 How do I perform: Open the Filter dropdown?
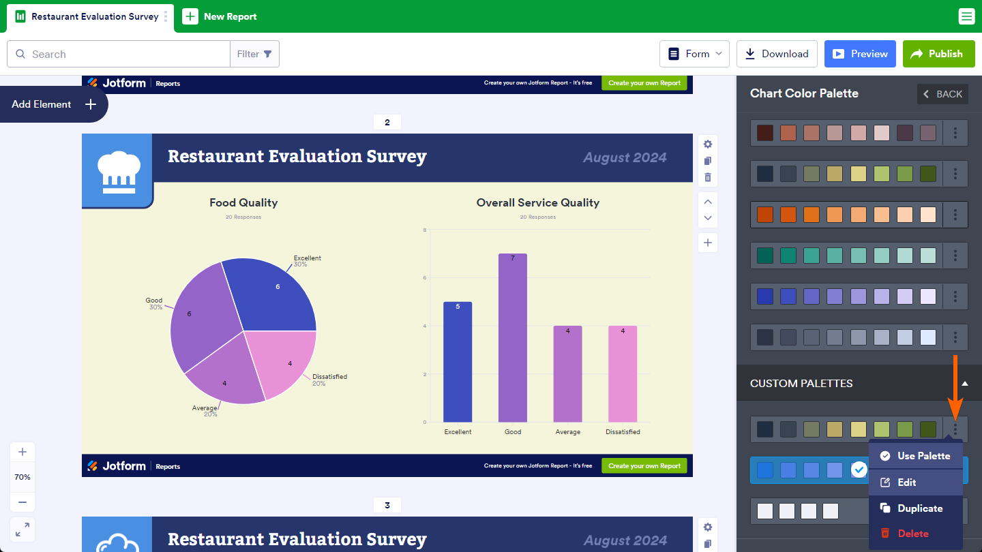(254, 54)
